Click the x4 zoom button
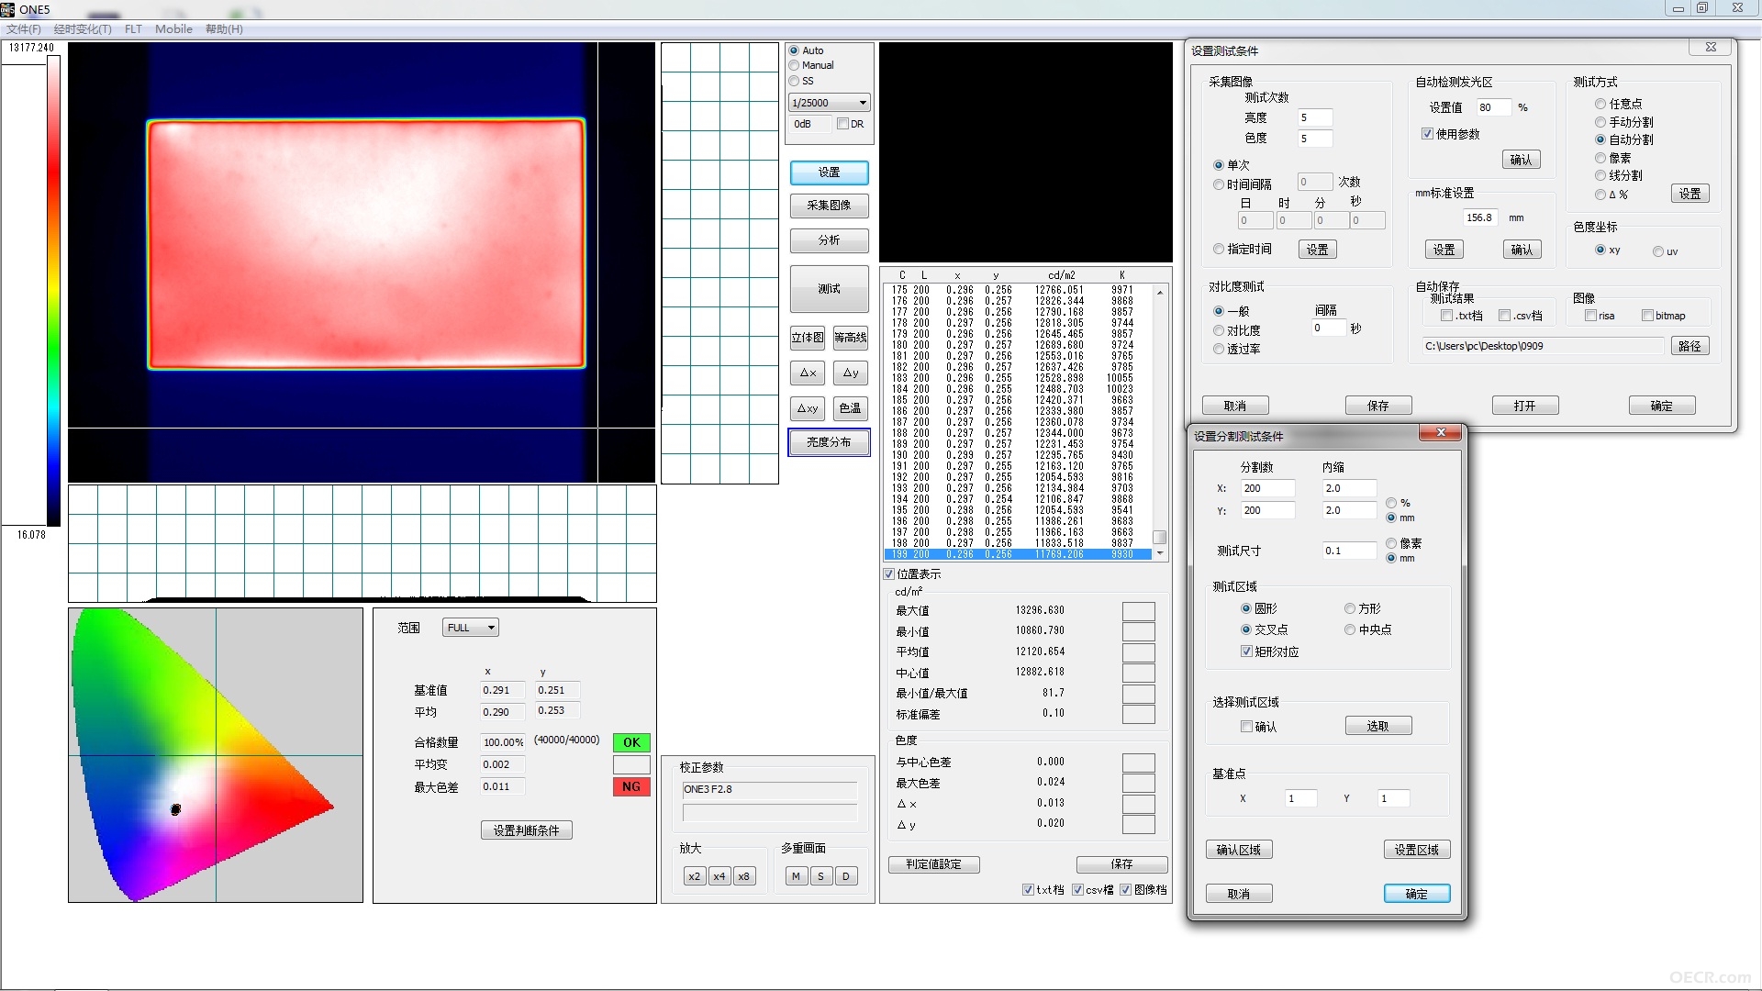Image resolution: width=1762 pixels, height=991 pixels. 719,876
